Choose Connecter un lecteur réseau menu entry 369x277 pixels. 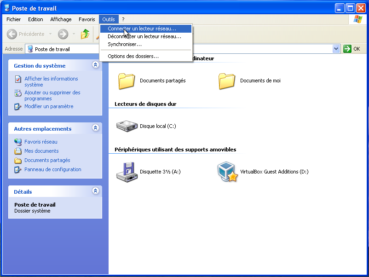(142, 29)
